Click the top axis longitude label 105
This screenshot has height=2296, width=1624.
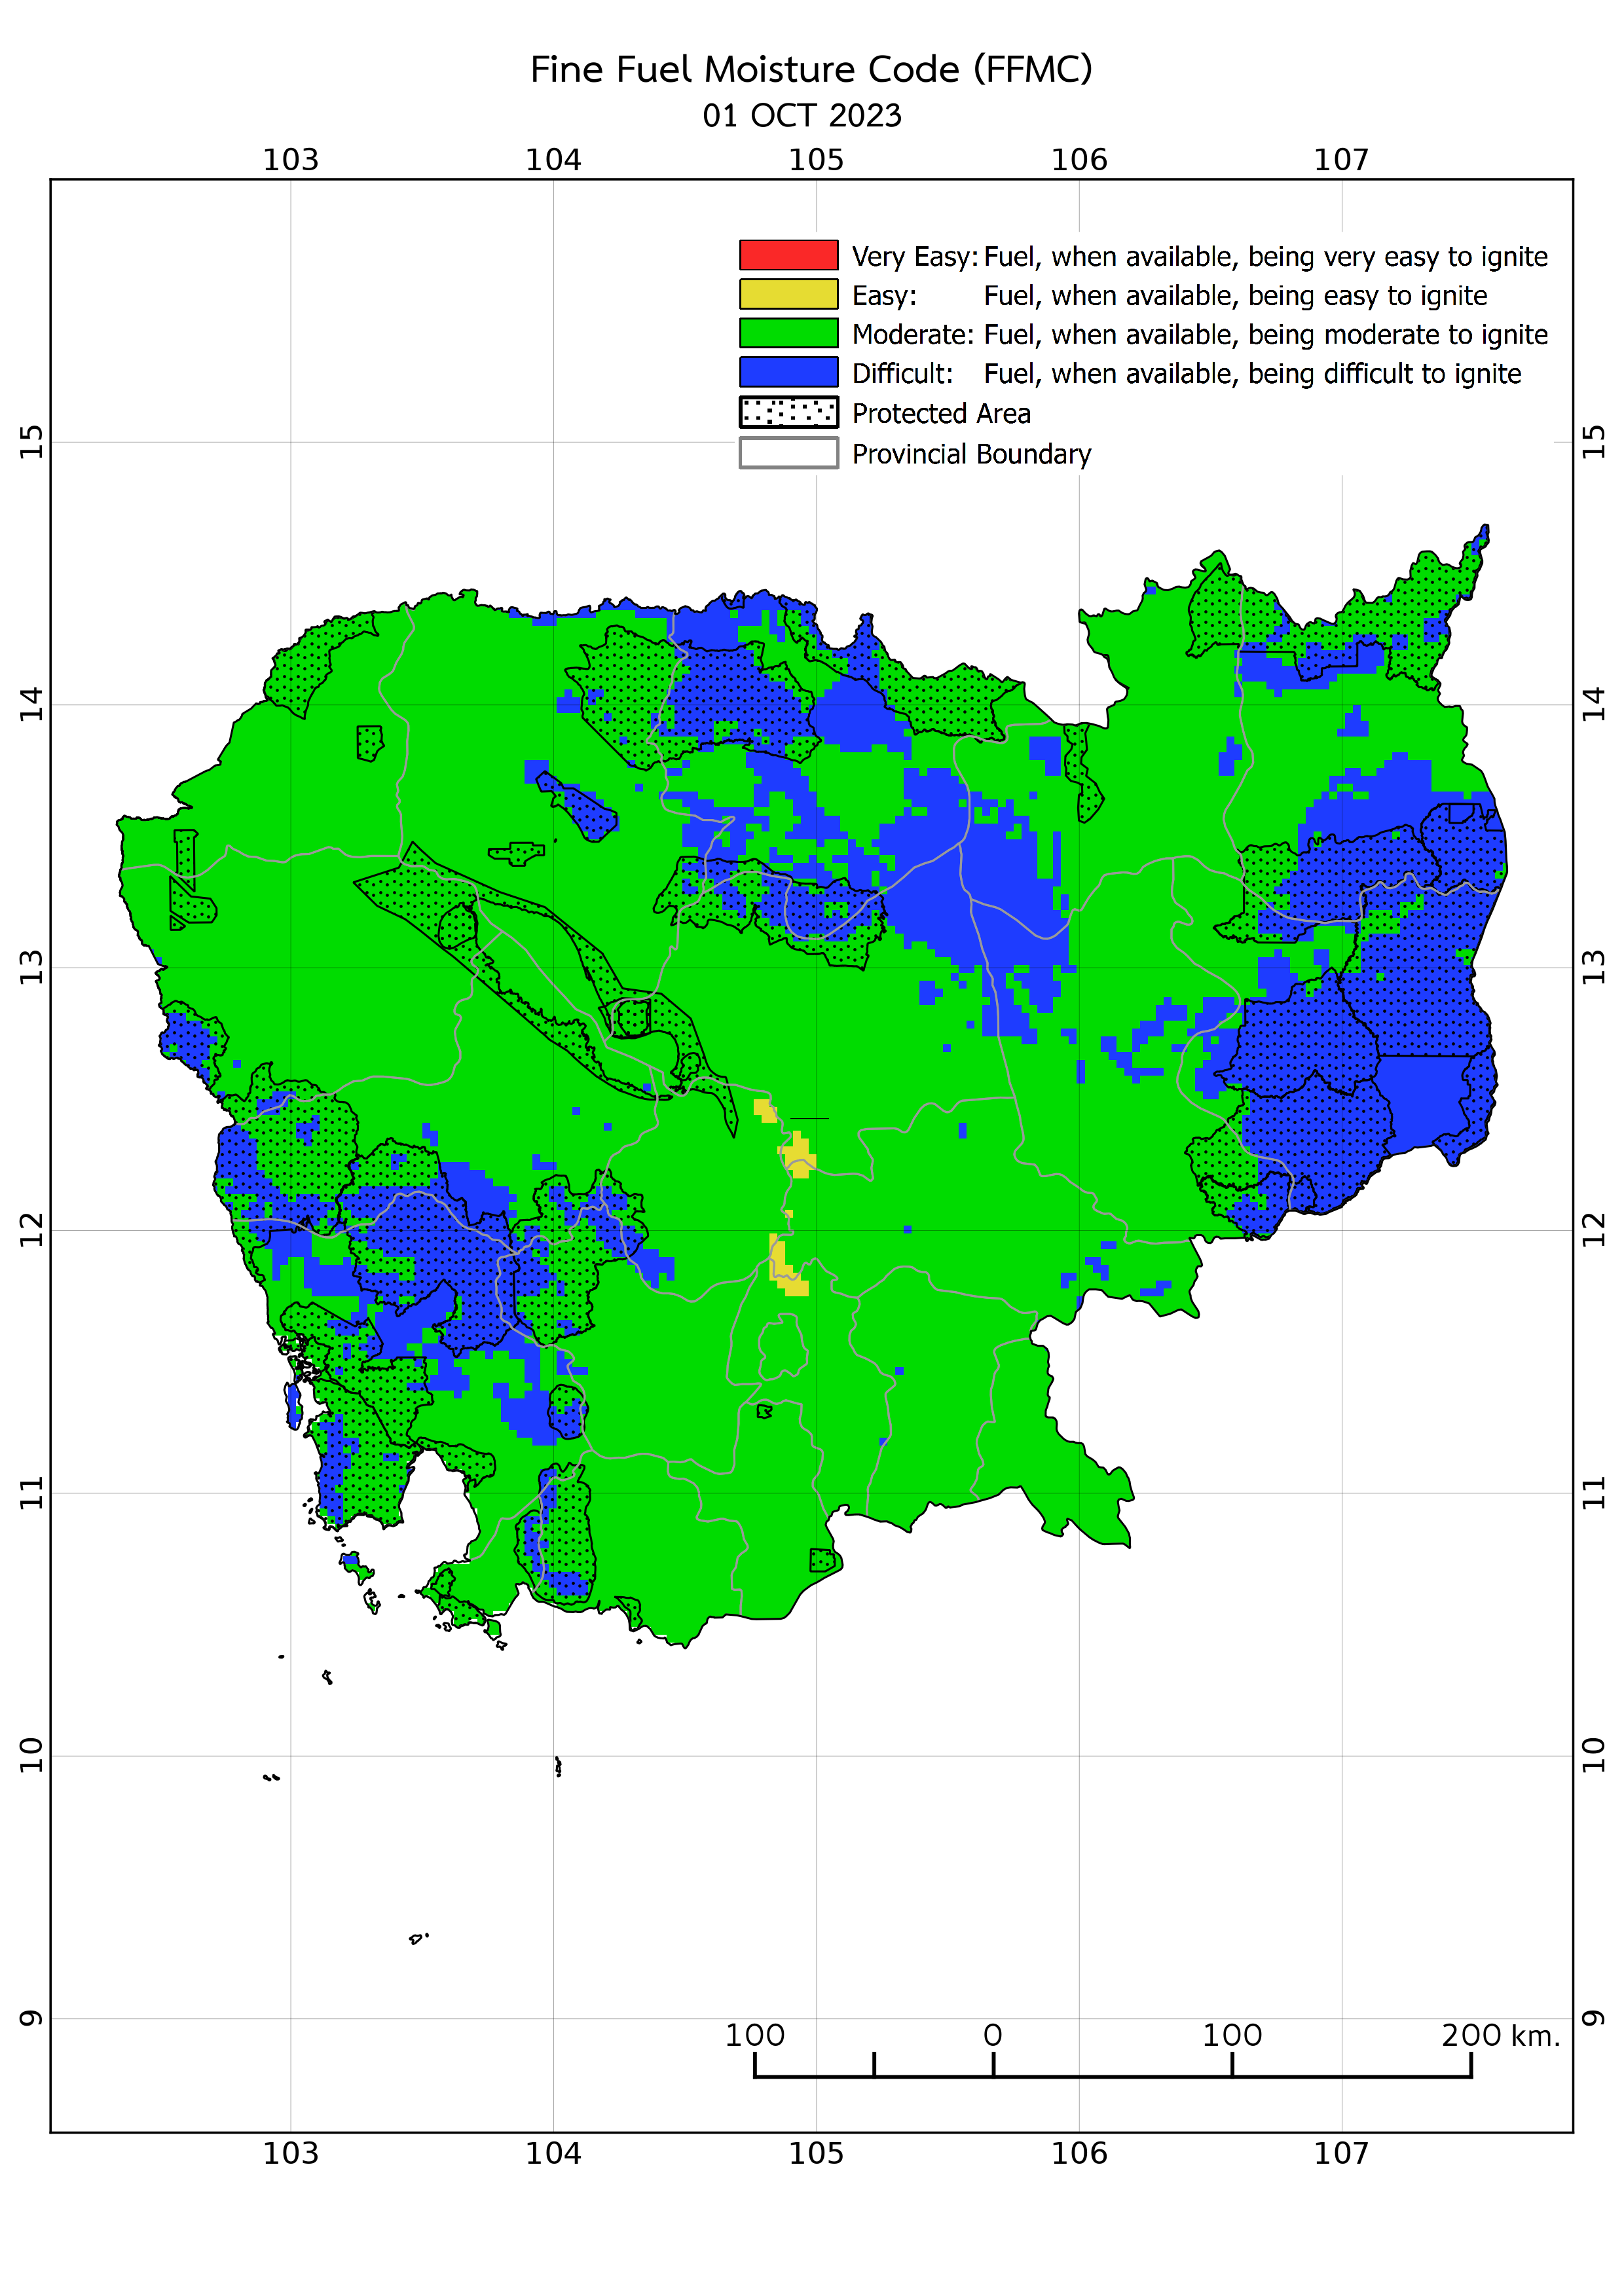pos(816,160)
